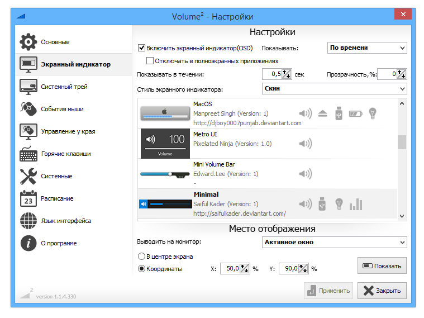Open the saifulkader.deviantart.com link
Image resolution: width=424 pixels, height=318 pixels.
(240, 213)
